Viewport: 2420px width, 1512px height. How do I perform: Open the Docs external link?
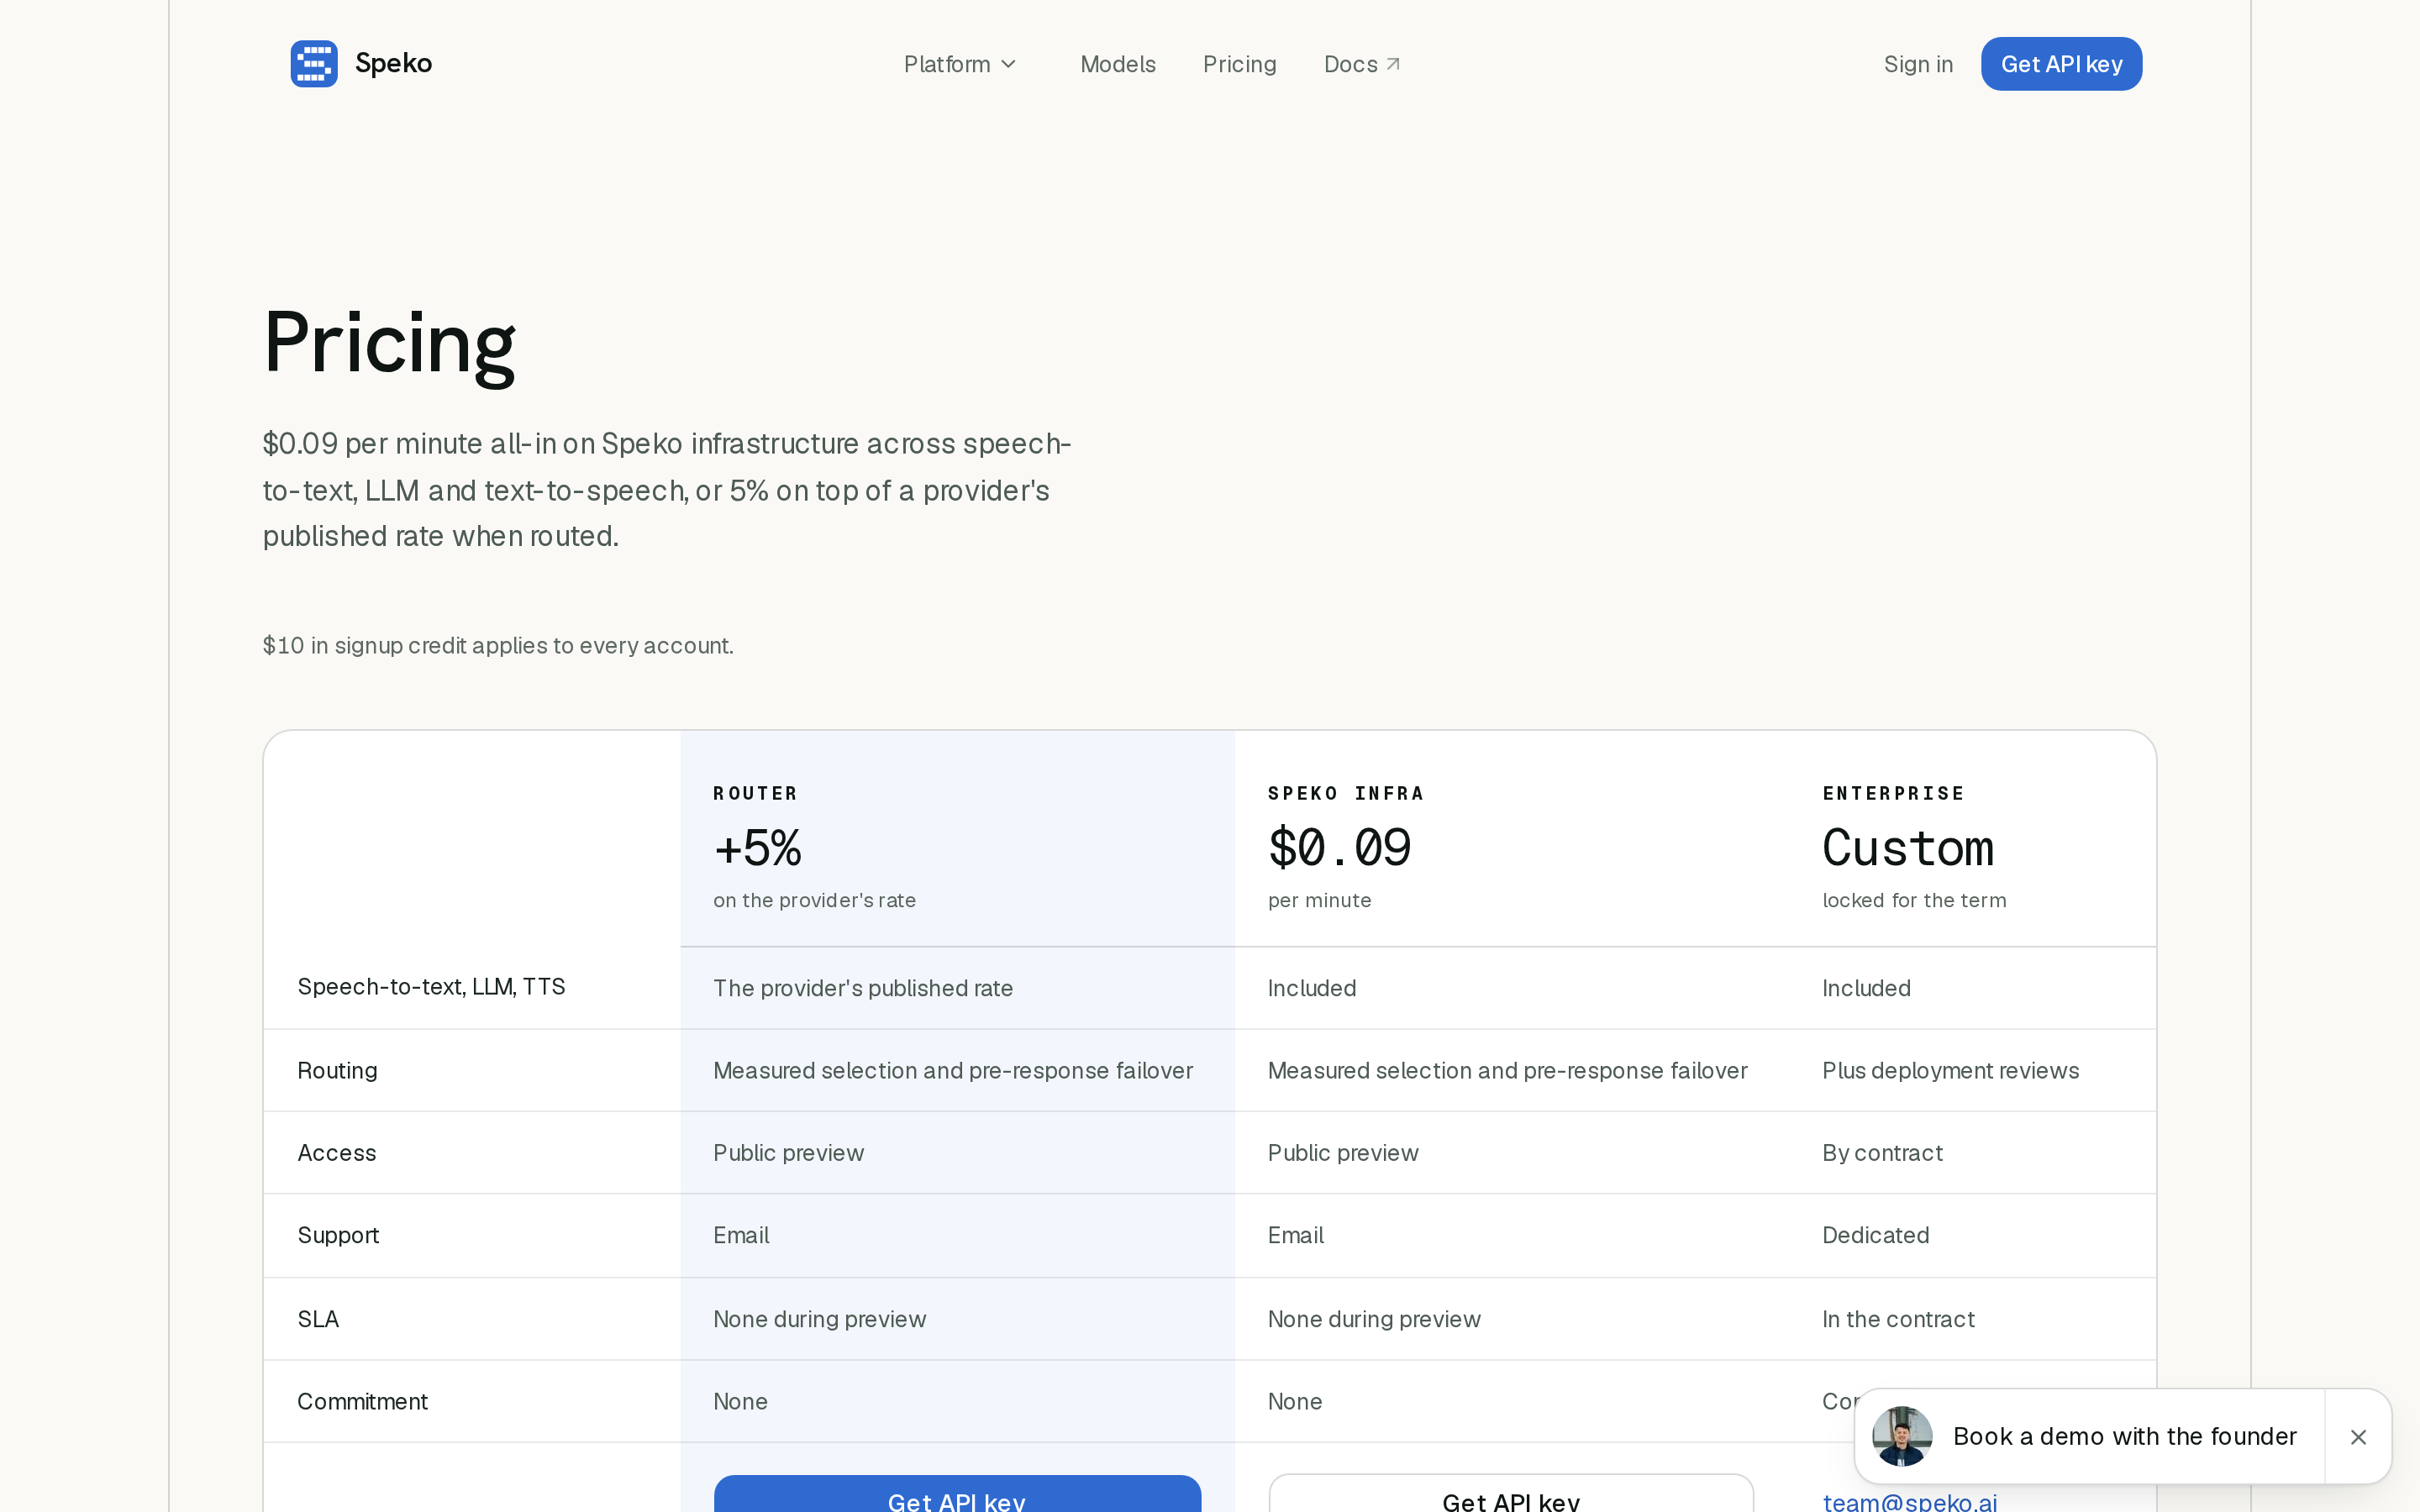[x=1362, y=64]
